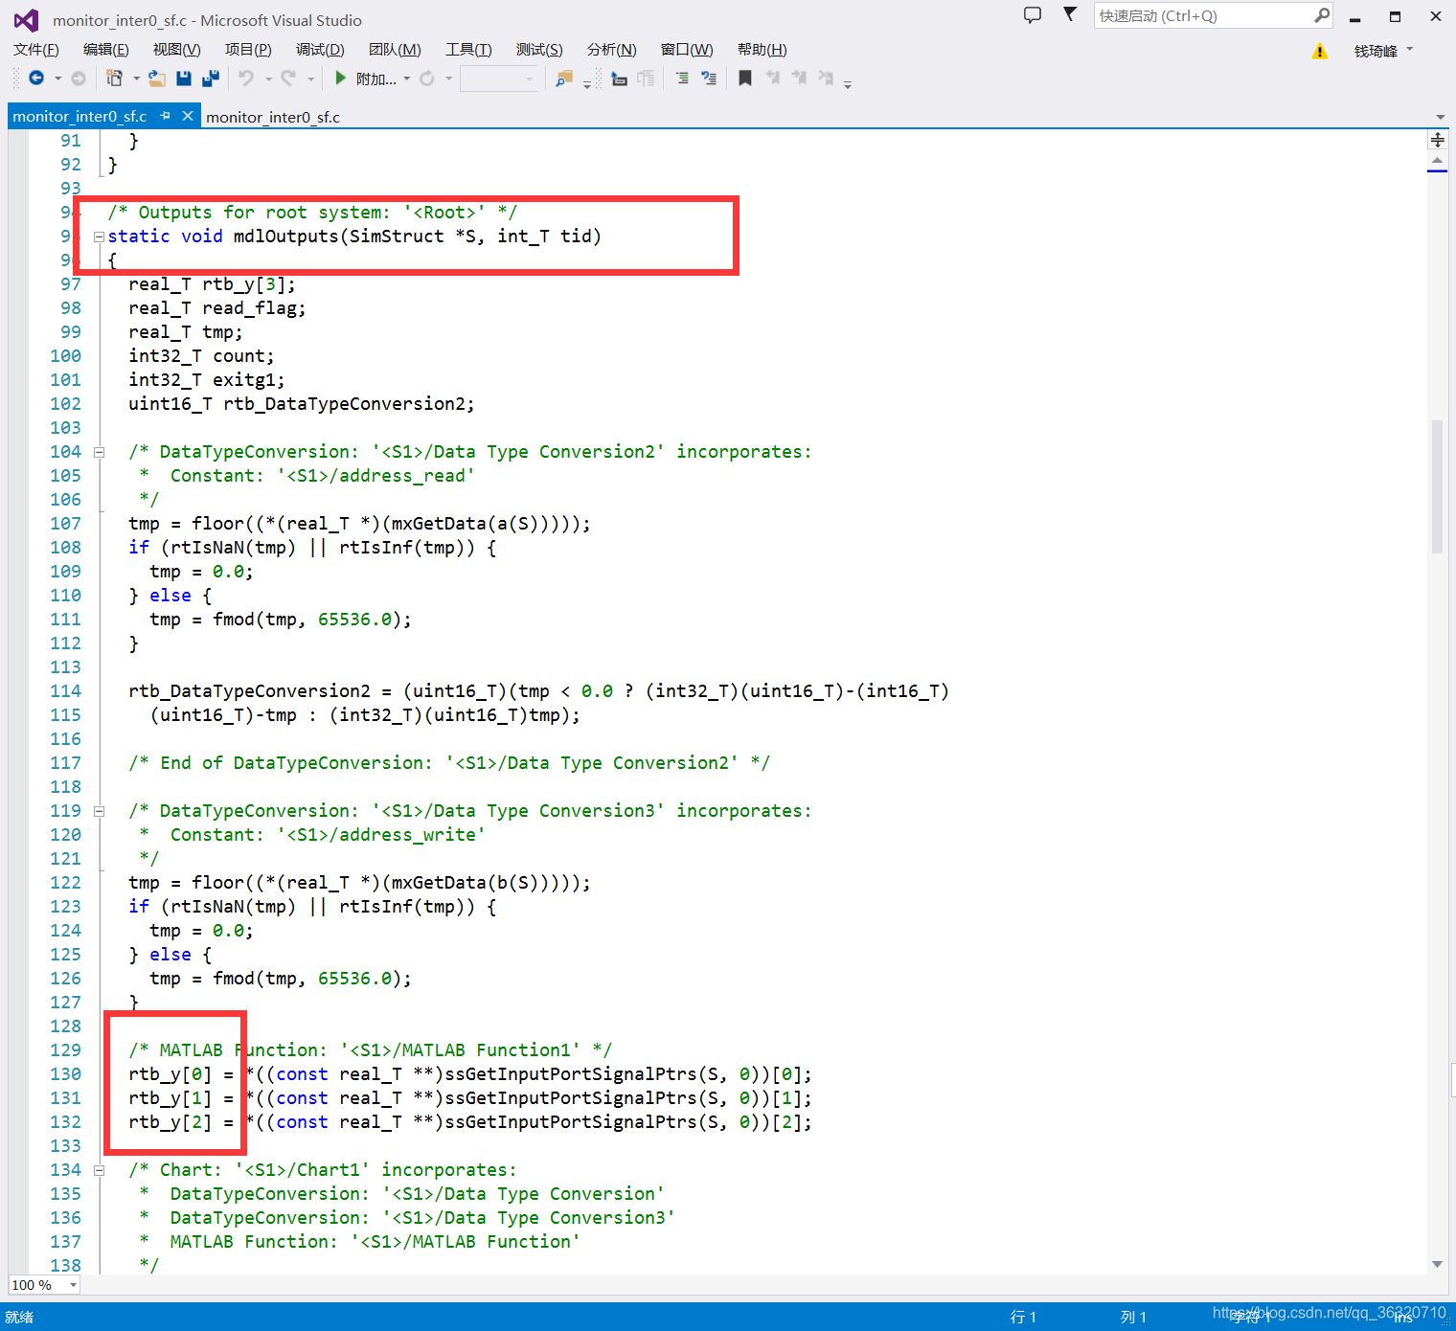
Task: Click line 107 'tmp = floor' code text
Action: 359,524
